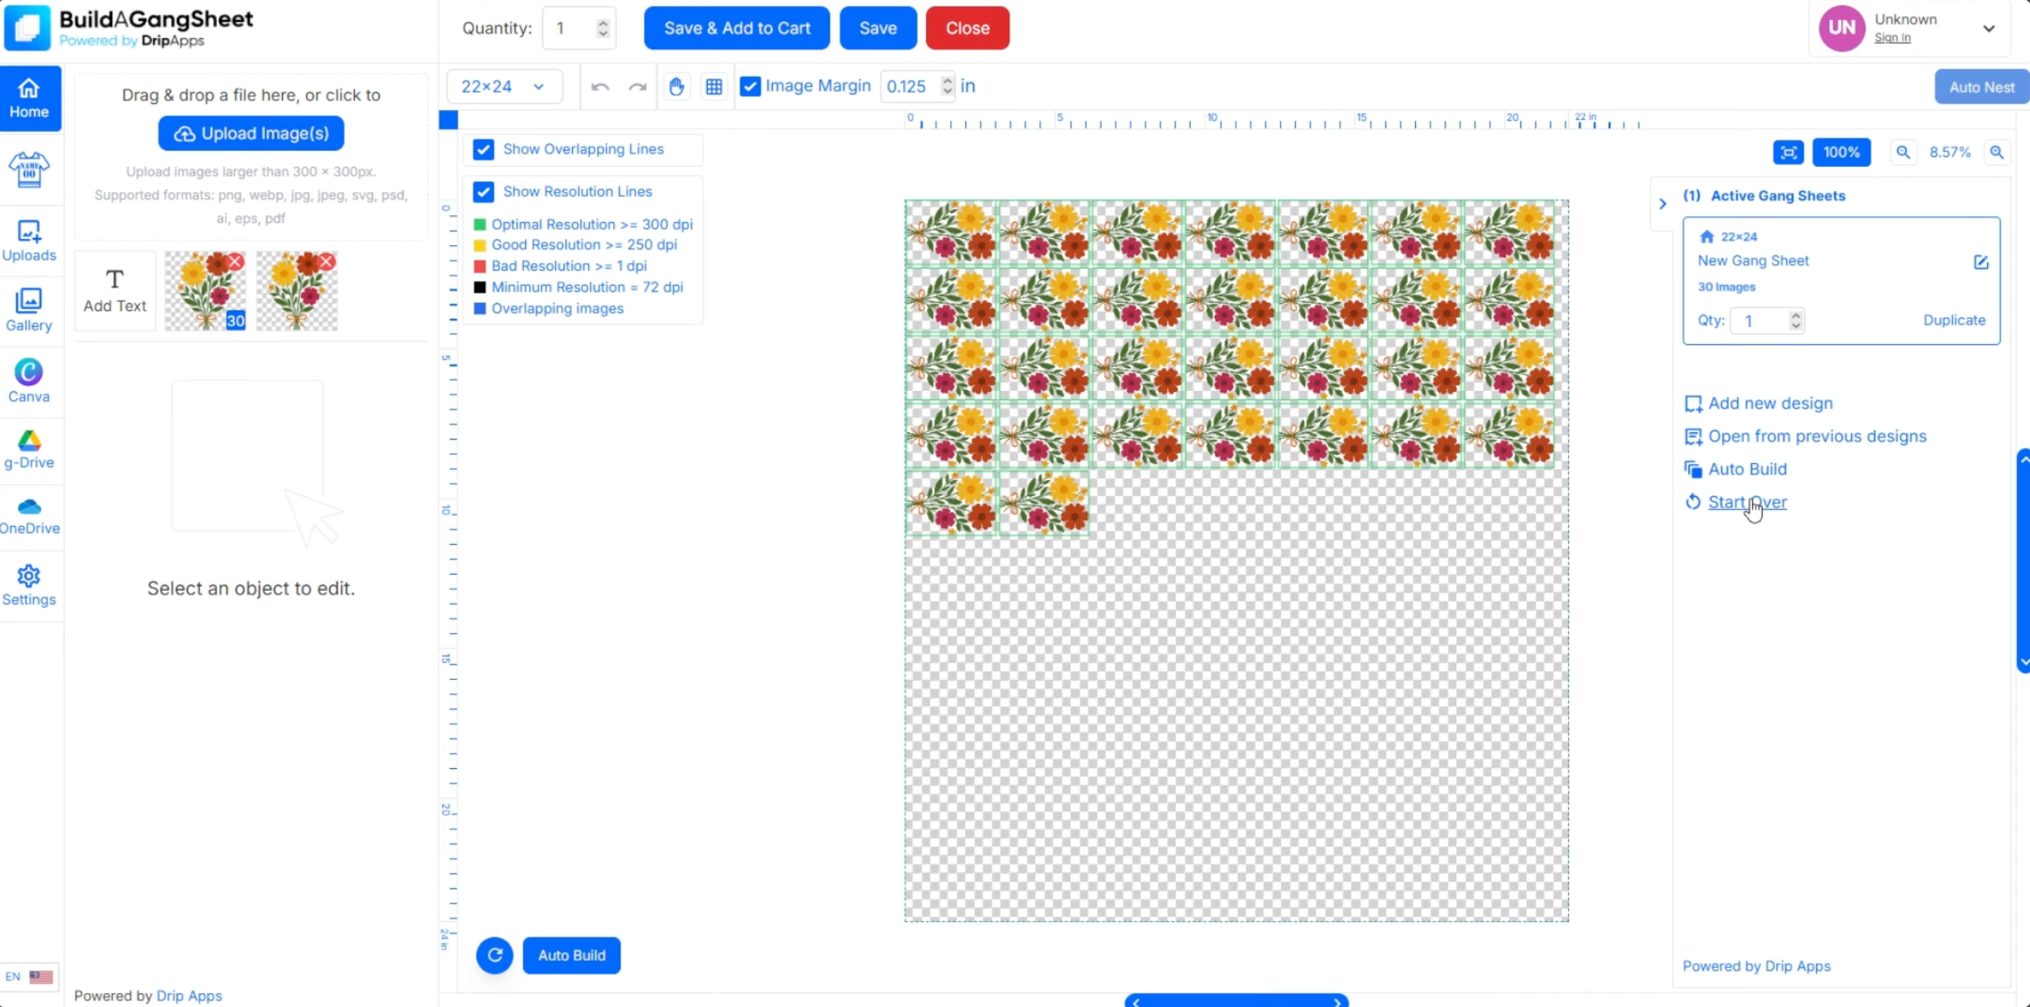Image resolution: width=2030 pixels, height=1007 pixels.
Task: Open the Uploads sidebar tab
Action: click(x=29, y=241)
